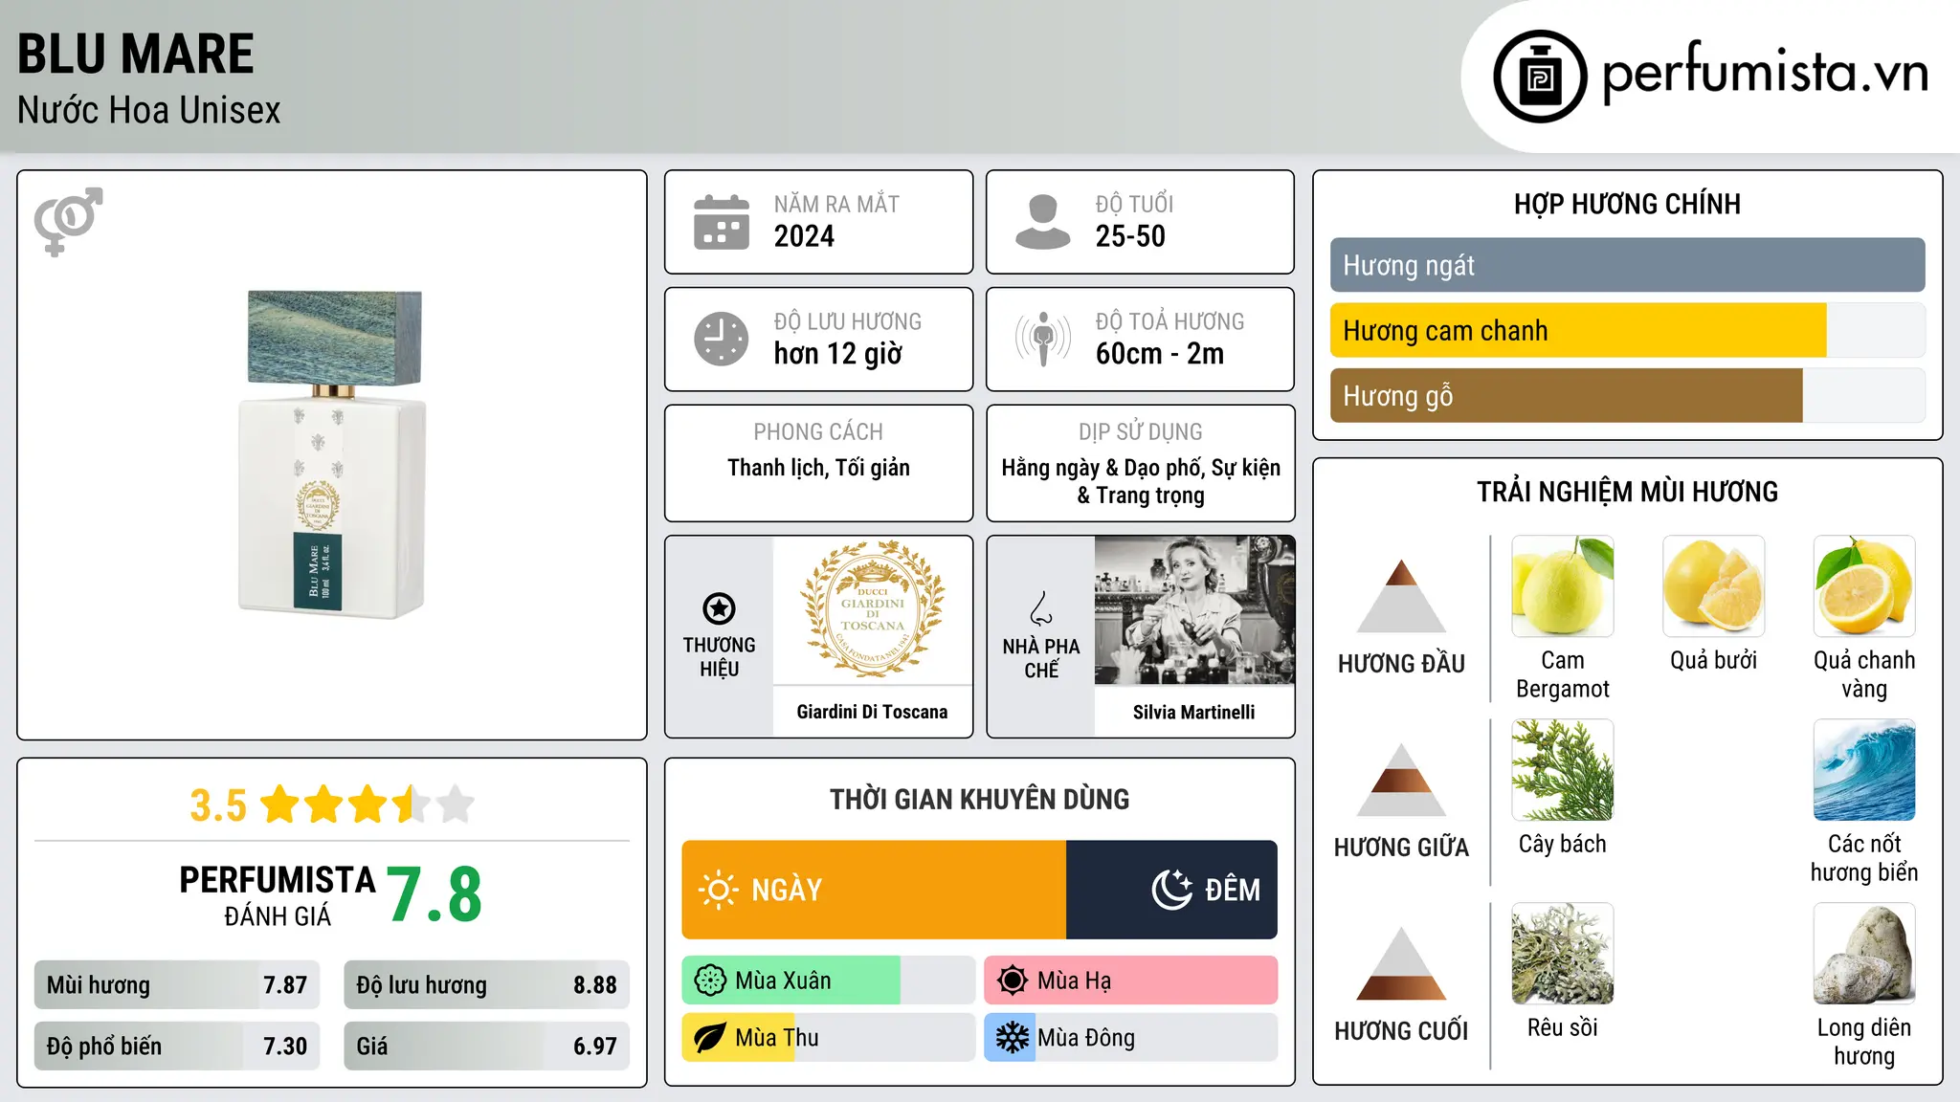Click the Hợp hương chính heading
1960x1102 pixels.
[1627, 204]
